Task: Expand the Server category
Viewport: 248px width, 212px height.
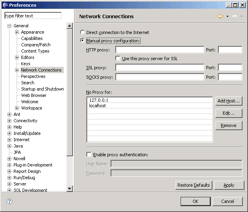Action: pyautogui.click(x=10, y=184)
